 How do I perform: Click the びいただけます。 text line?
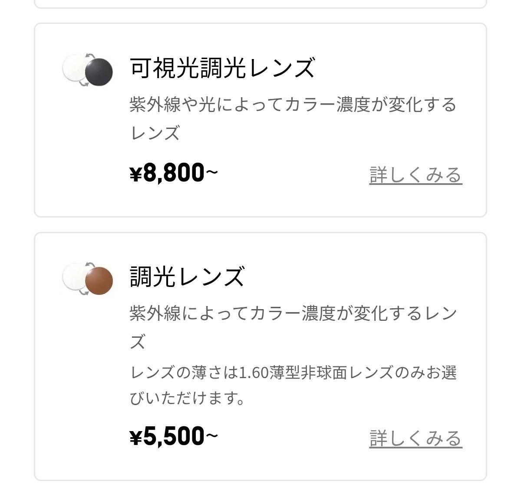[x=188, y=398]
